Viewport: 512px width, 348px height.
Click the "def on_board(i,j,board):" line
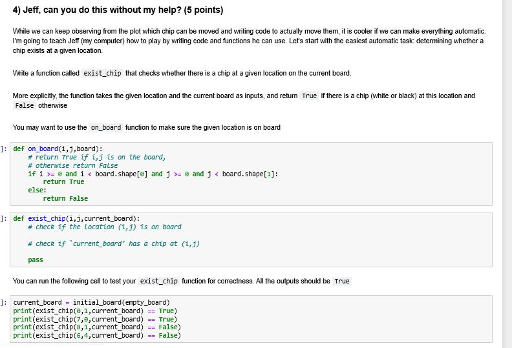pyautogui.click(x=58, y=148)
